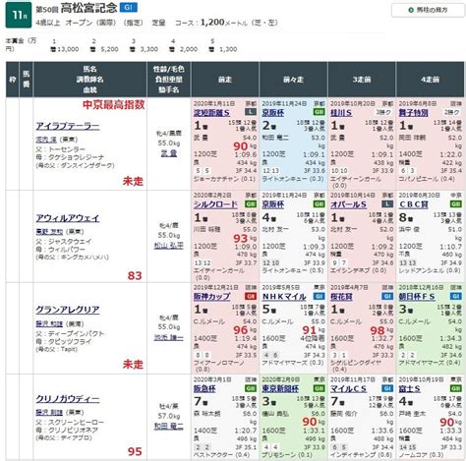
Task: Click the GI grade badge beside 高松宮記念
Action: (128, 7)
